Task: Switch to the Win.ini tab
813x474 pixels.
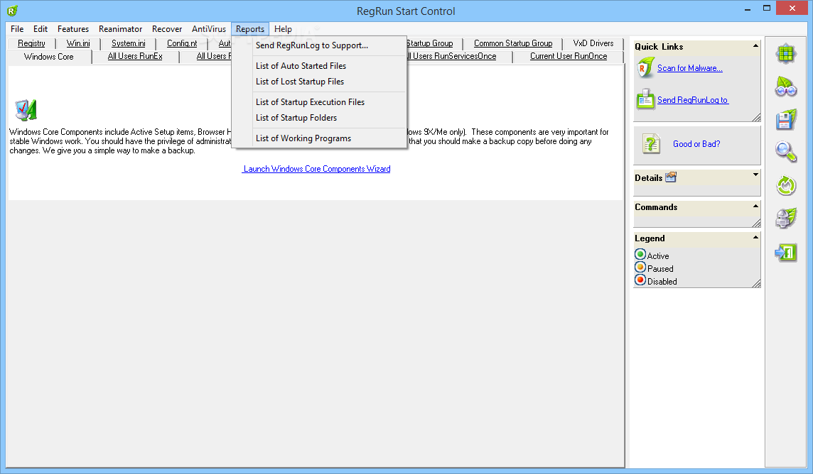Action: (77, 43)
